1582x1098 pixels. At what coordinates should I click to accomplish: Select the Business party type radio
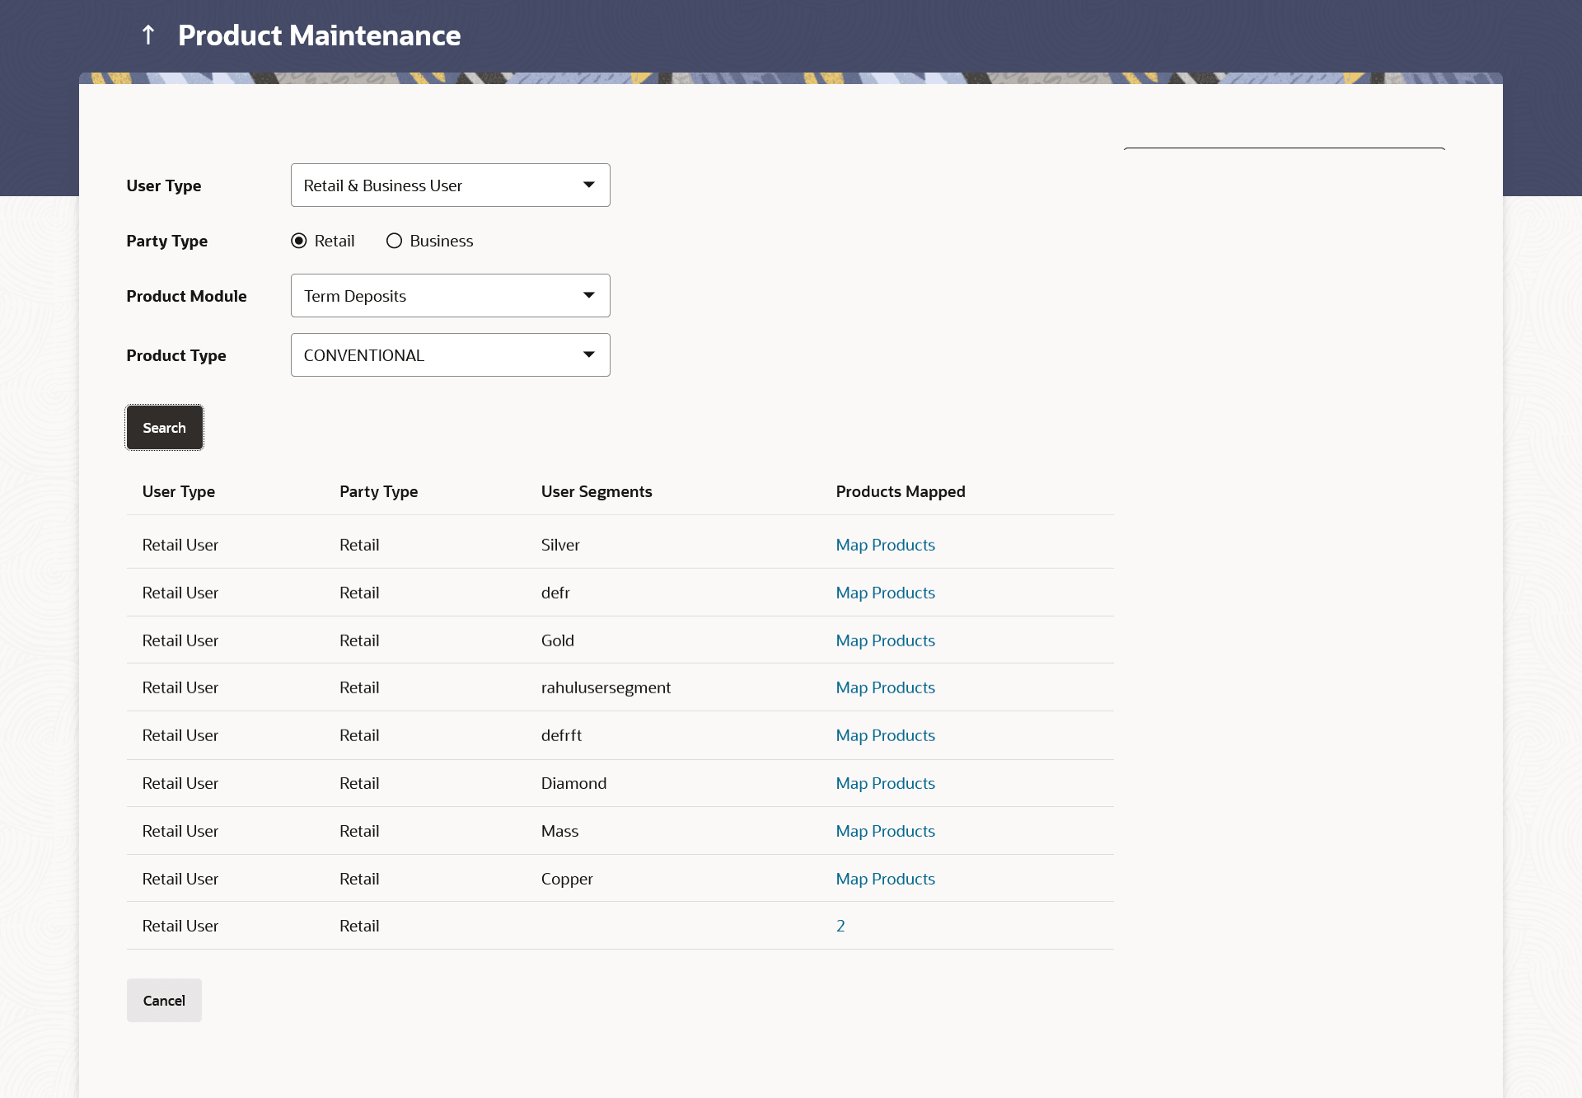(395, 241)
